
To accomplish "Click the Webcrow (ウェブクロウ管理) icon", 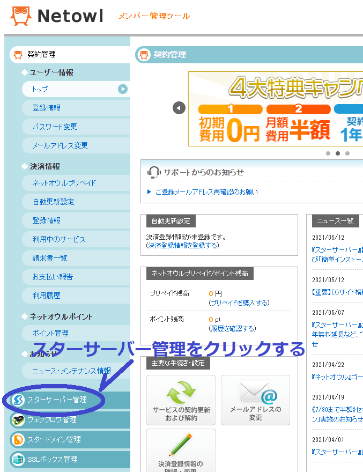I will (18, 419).
